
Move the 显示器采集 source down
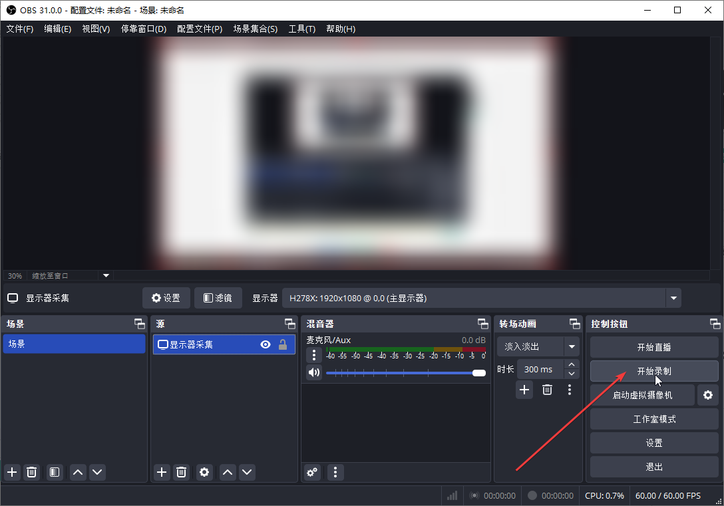click(x=247, y=472)
